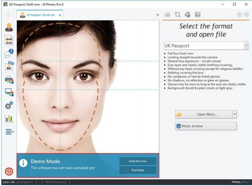
Task: Expand the Open file(s) dropdown arrow
Action: click(x=235, y=114)
